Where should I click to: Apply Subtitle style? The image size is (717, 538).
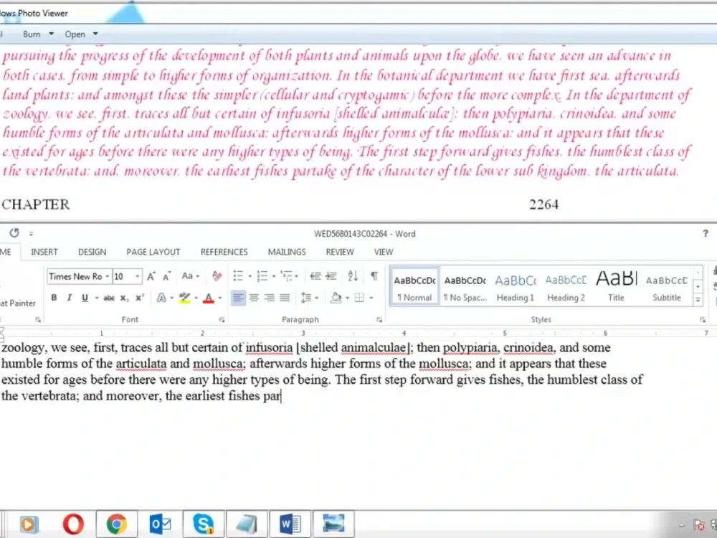(x=666, y=286)
